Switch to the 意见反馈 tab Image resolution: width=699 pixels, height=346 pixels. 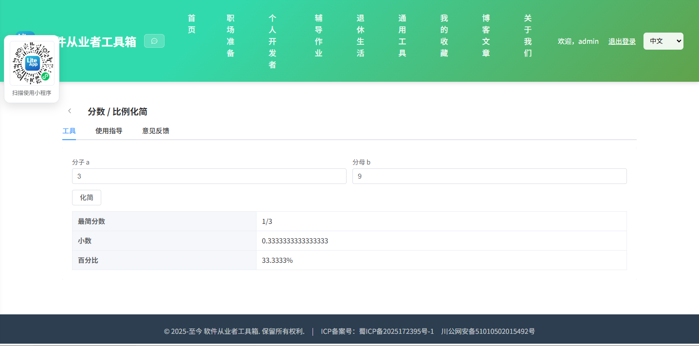(x=156, y=131)
